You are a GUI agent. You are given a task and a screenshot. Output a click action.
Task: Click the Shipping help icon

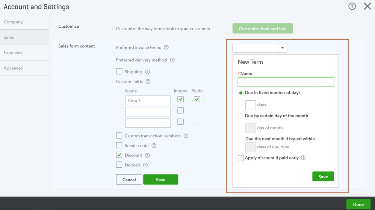(x=148, y=72)
